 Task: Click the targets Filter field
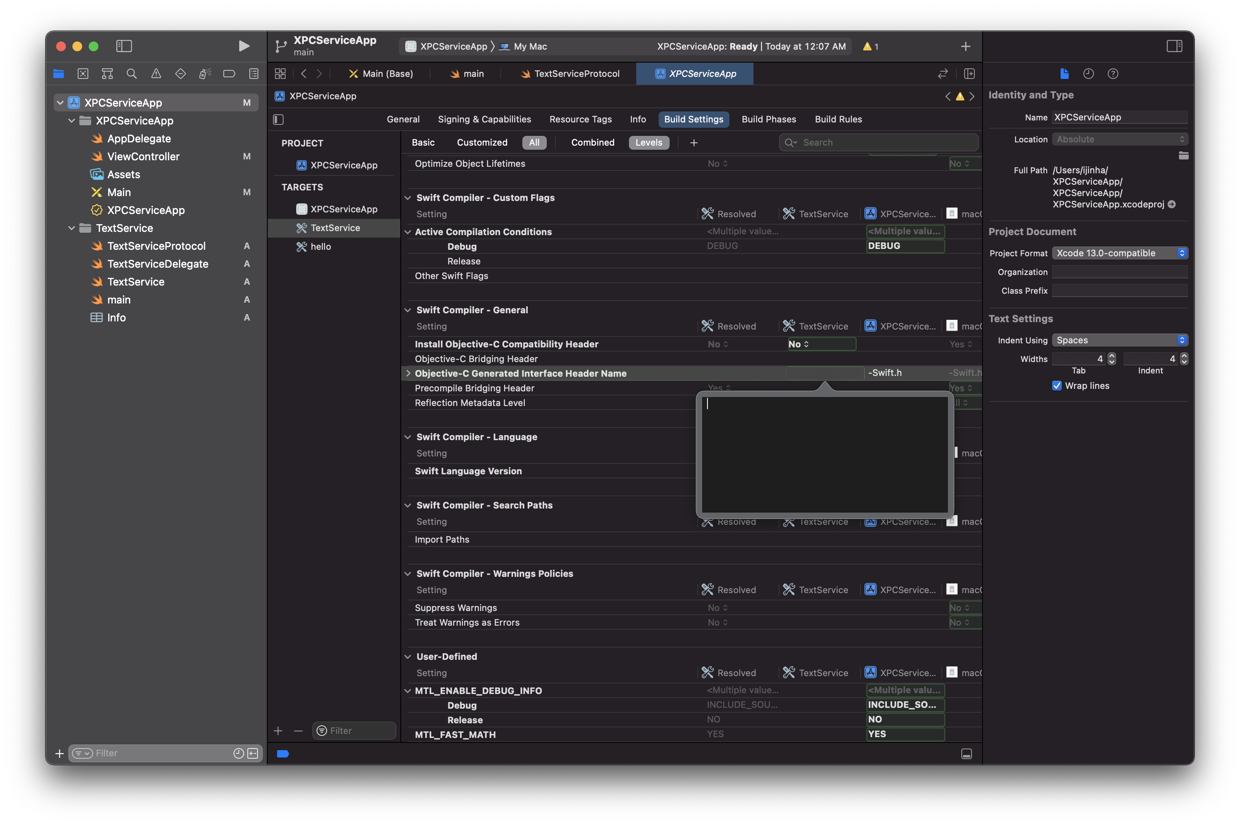click(x=354, y=731)
